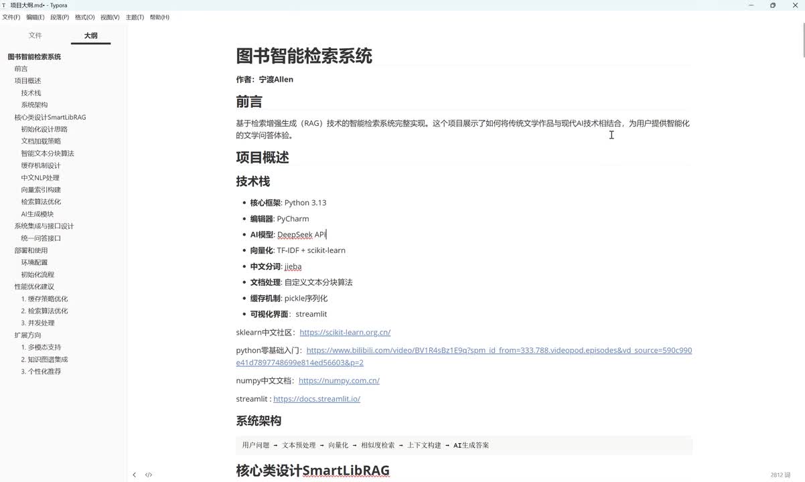Collapse the sidebar with the arrow icon
The width and height of the screenshot is (805, 482).
click(x=134, y=475)
